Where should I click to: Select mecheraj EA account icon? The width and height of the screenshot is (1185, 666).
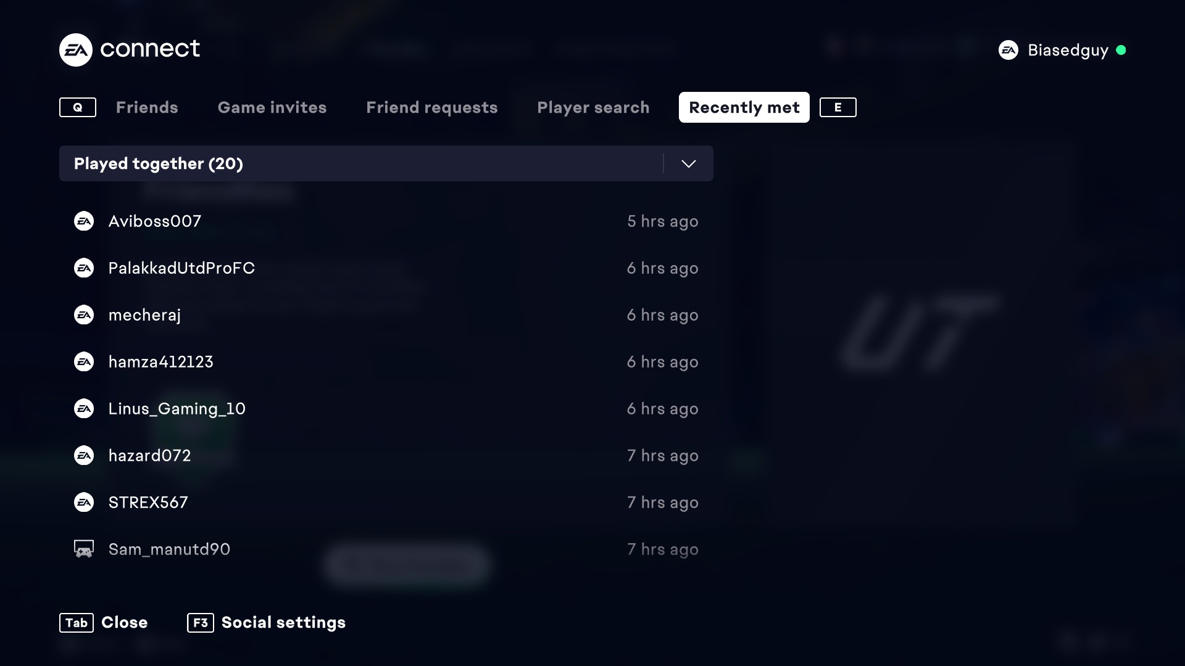click(83, 314)
